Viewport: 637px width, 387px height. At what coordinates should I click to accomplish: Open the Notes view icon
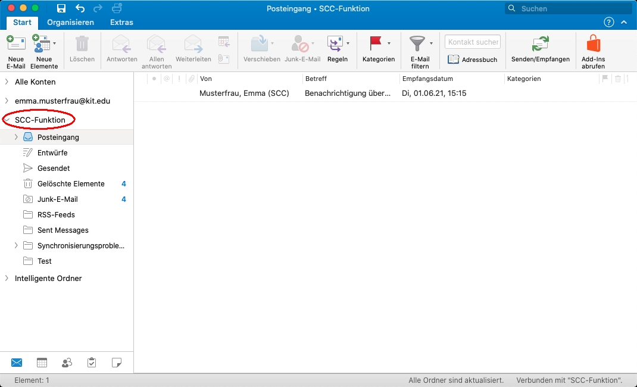[117, 363]
